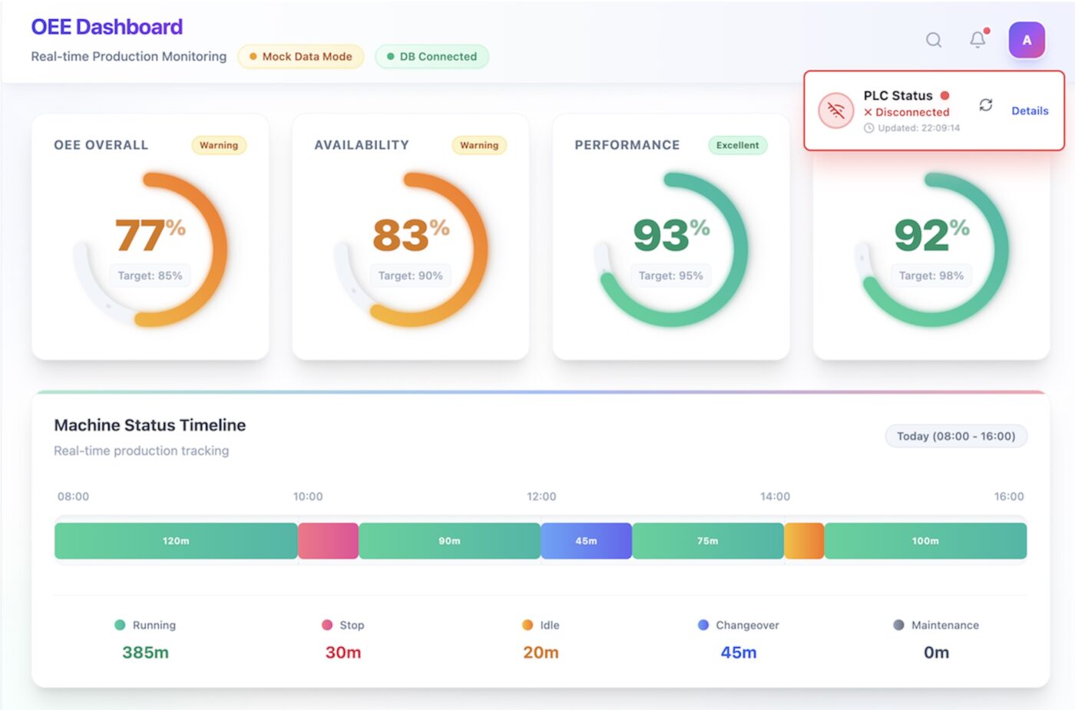Click the orange Idle timeline segment

click(804, 541)
